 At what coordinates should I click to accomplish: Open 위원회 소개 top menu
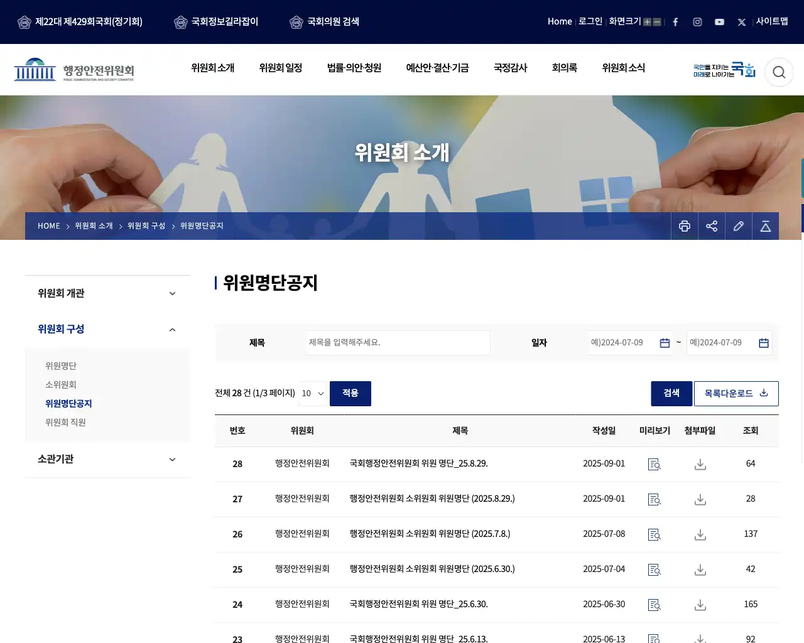pos(213,68)
